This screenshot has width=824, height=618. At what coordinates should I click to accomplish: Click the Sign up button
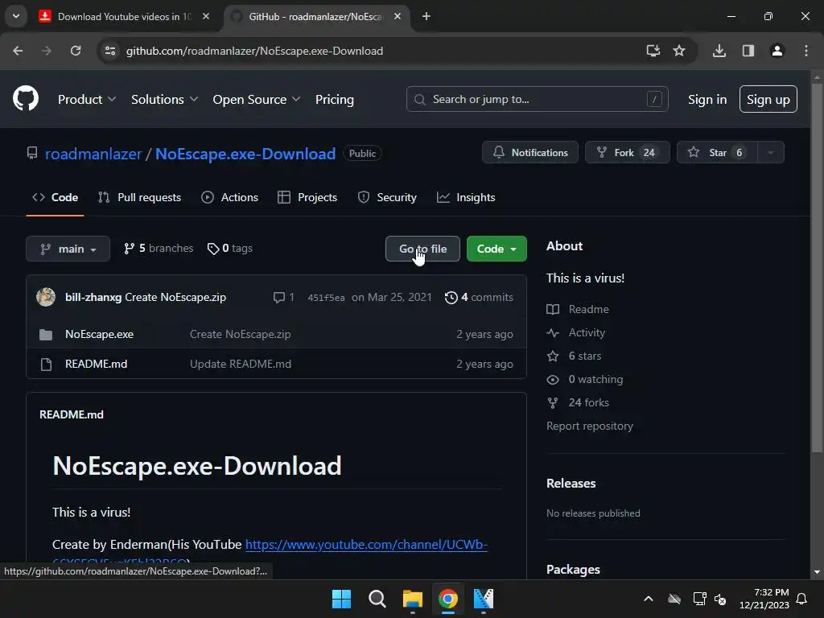pyautogui.click(x=768, y=99)
